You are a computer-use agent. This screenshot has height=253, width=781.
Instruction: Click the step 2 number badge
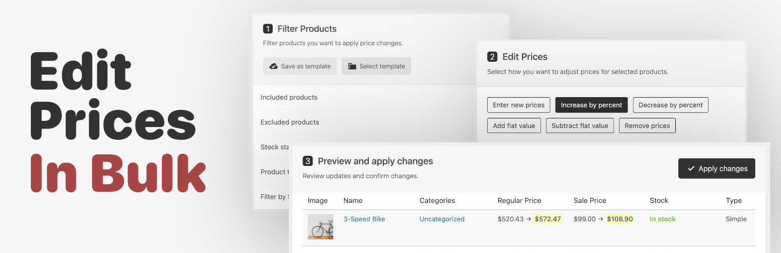[492, 57]
